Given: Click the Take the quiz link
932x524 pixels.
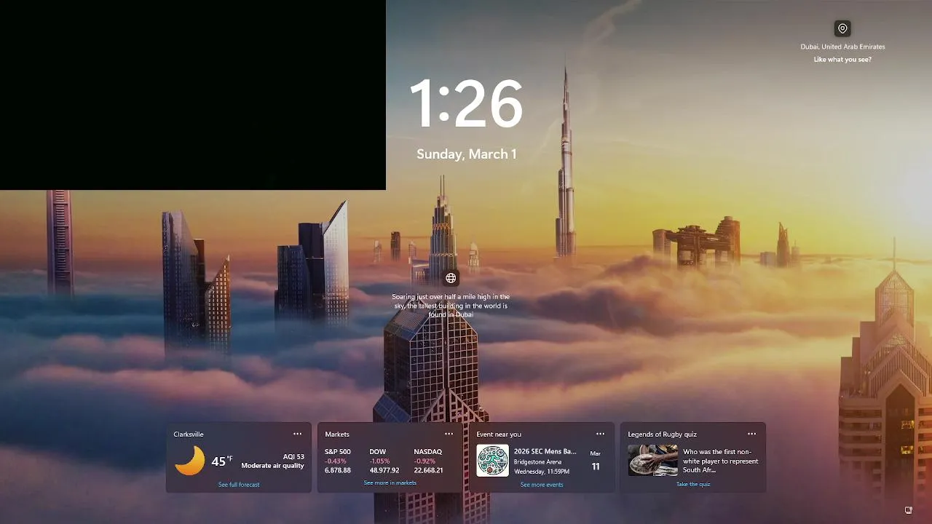Looking at the screenshot, I should click(693, 484).
